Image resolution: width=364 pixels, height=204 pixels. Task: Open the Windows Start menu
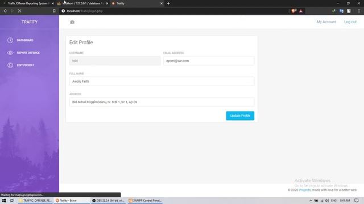(4, 201)
